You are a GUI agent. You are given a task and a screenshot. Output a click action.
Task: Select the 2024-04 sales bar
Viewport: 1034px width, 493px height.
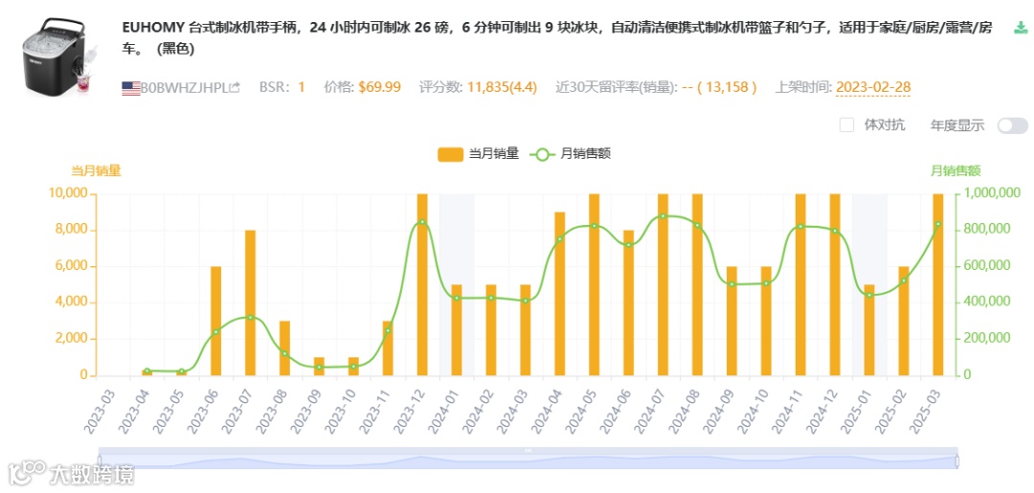[560, 294]
